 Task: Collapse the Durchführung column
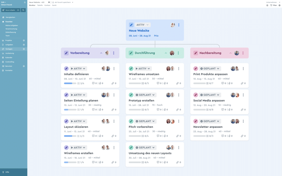click(x=166, y=53)
